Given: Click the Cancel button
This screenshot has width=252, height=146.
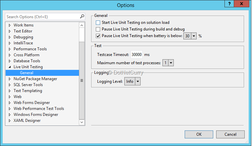Looking at the screenshot, I should [x=230, y=134].
